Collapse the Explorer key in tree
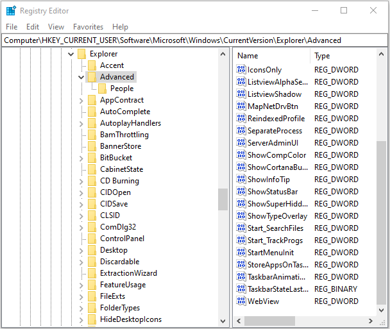This screenshot has height=329, width=390. tap(71, 54)
